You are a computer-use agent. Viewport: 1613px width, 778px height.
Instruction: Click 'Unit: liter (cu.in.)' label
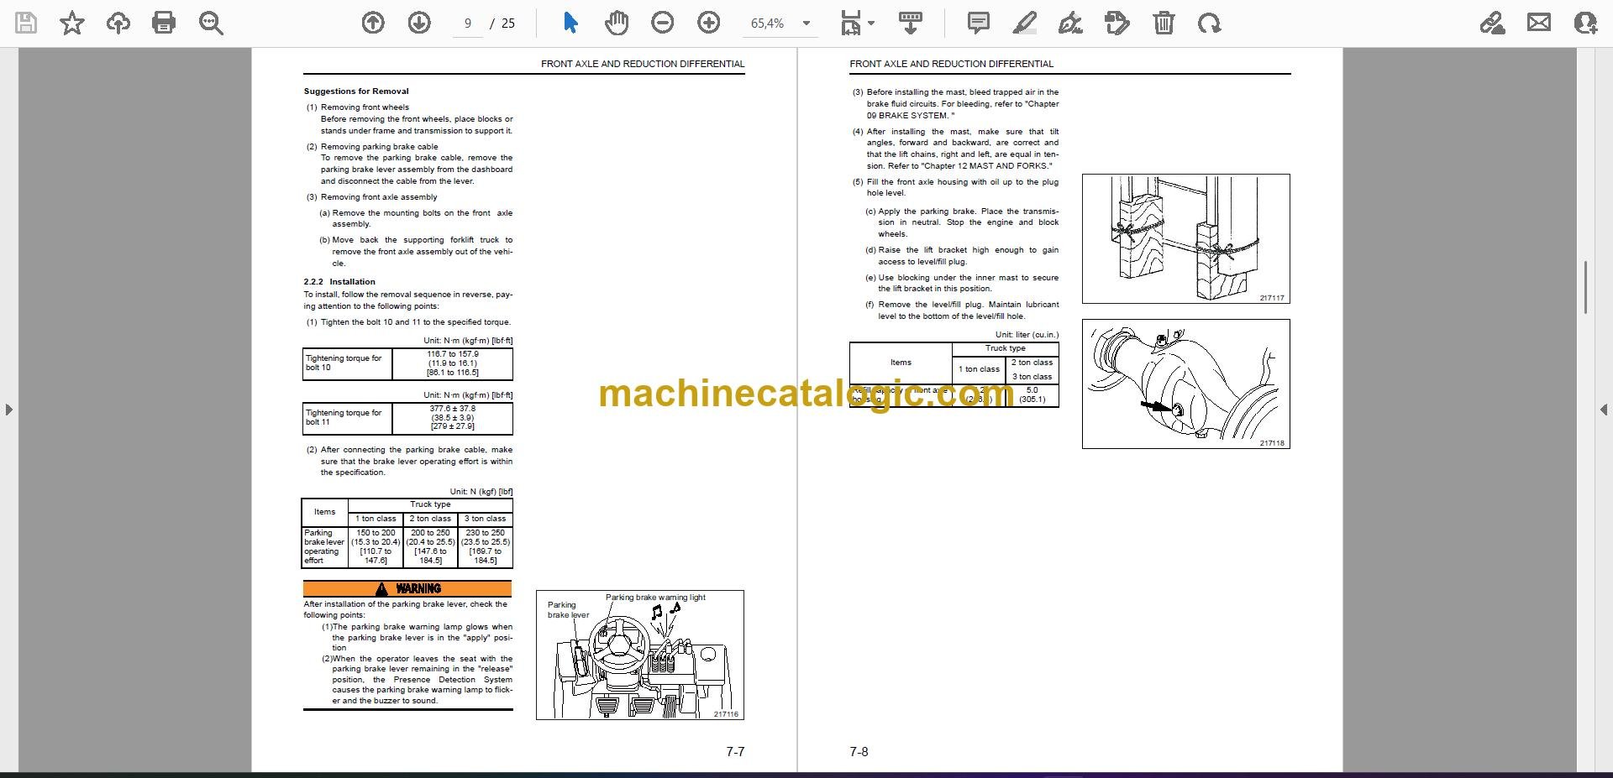1027,335
